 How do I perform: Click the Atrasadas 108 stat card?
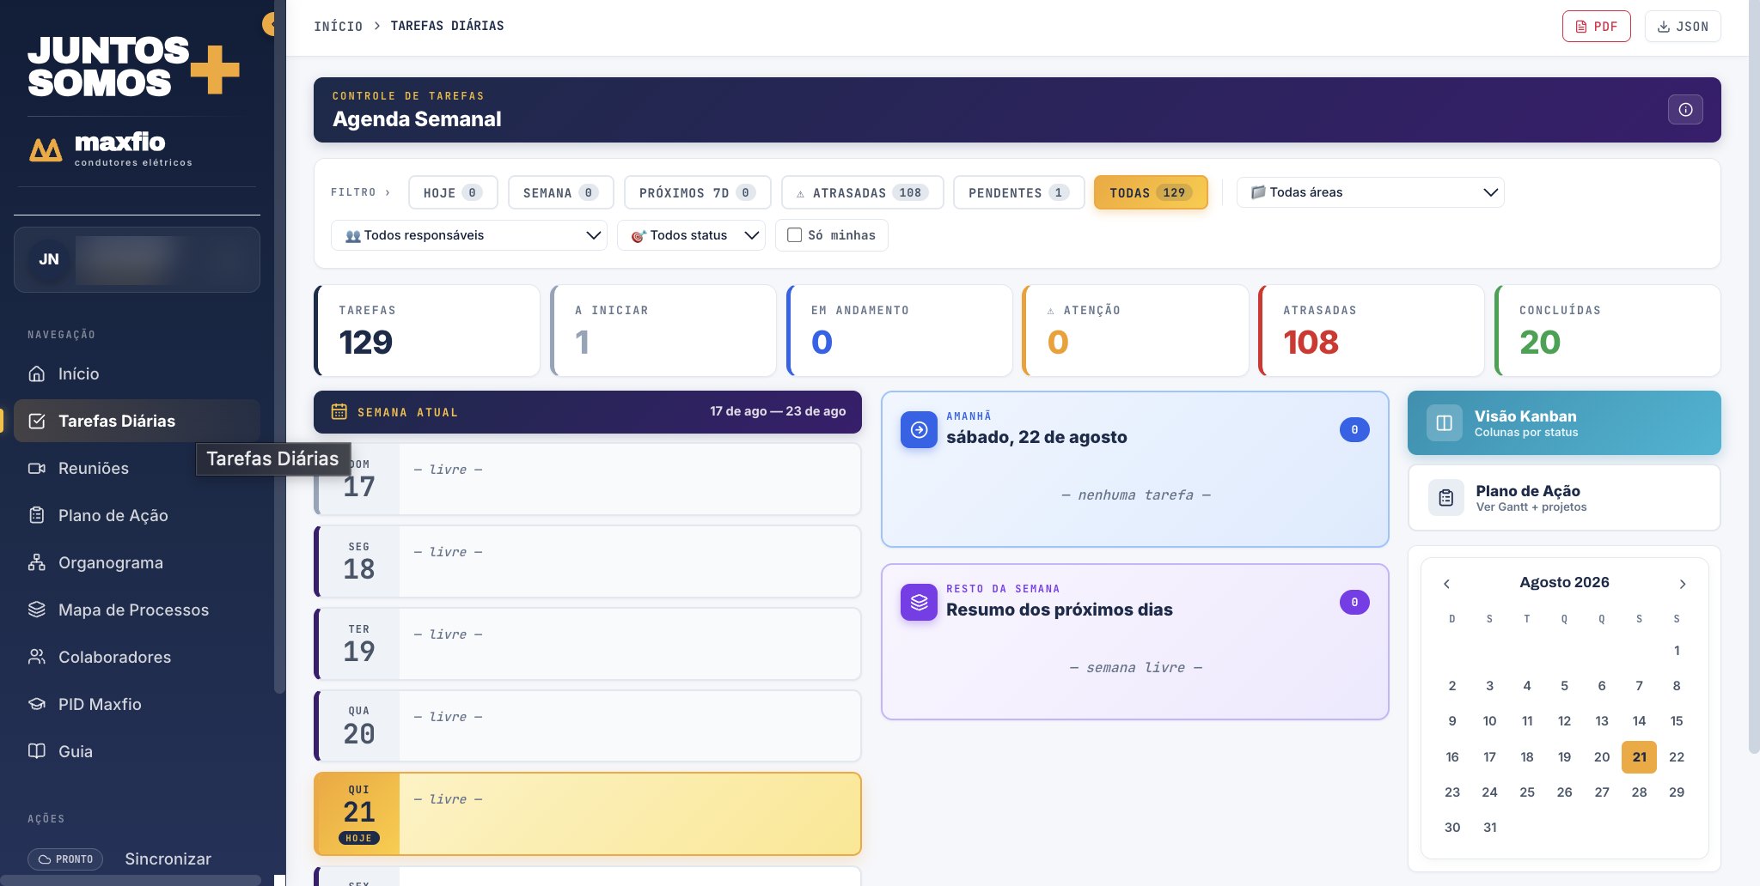(1372, 331)
